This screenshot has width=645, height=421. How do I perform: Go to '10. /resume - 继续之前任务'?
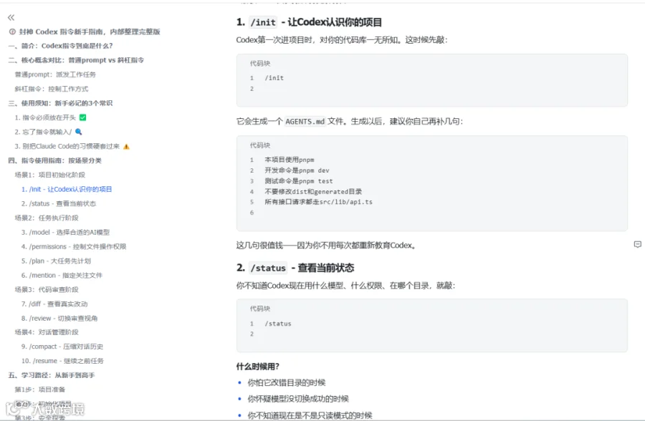pos(62,361)
